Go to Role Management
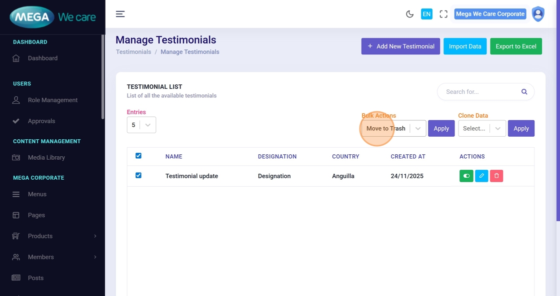 [52, 100]
